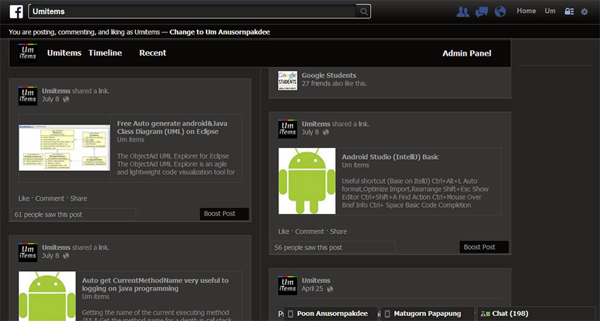600x321 pixels.
Task: Click privacy globe on UML post date
Action: [66, 99]
